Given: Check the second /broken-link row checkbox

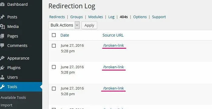Looking at the screenshot, I should click(54, 67).
